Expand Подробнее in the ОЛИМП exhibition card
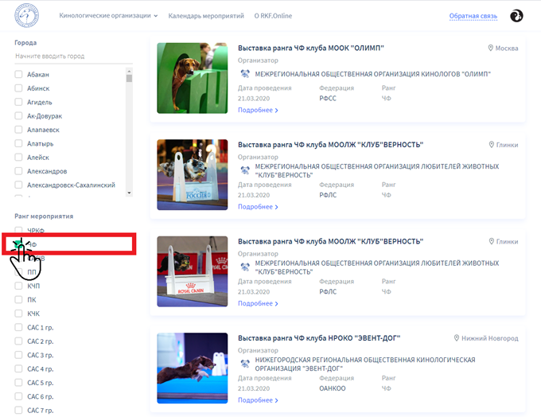Screen dimensions: 541x417 [258, 110]
